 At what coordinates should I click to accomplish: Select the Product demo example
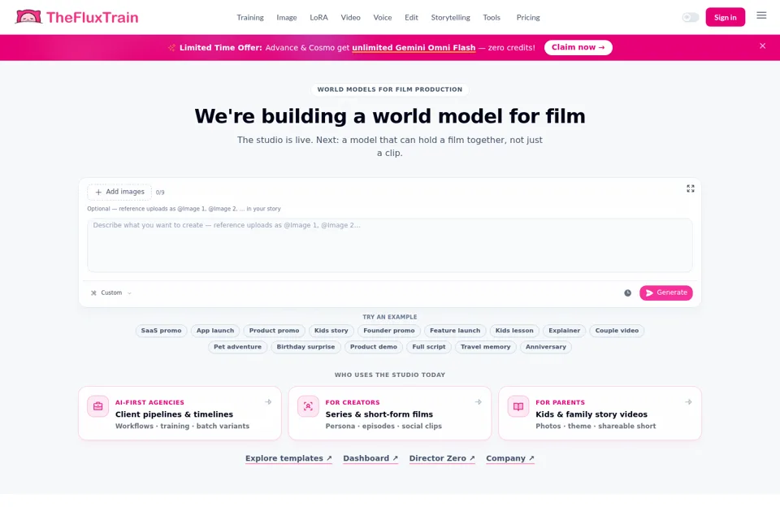click(x=374, y=347)
